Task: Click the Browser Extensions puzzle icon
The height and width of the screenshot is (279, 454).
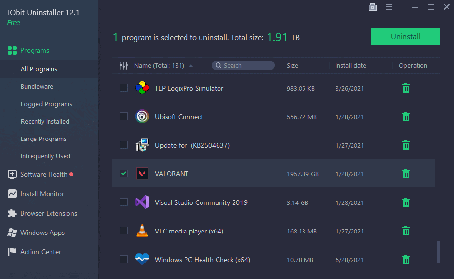Action: click(x=12, y=213)
